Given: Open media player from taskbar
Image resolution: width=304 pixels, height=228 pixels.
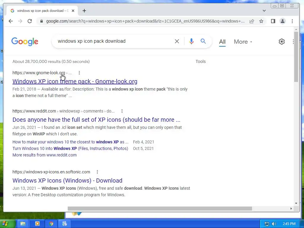Looking at the screenshot, I should (37, 224).
